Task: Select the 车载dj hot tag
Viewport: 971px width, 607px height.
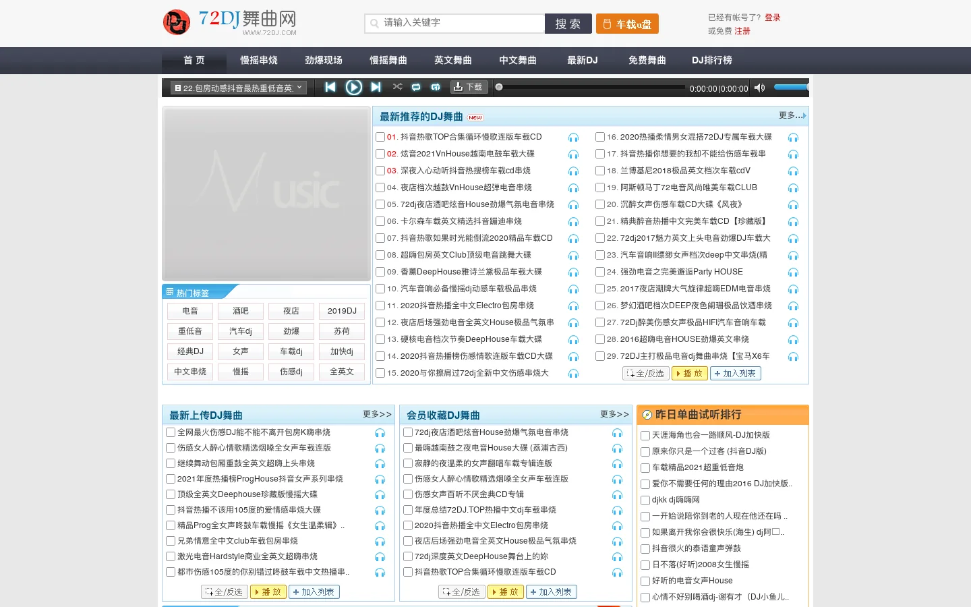Action: click(291, 351)
